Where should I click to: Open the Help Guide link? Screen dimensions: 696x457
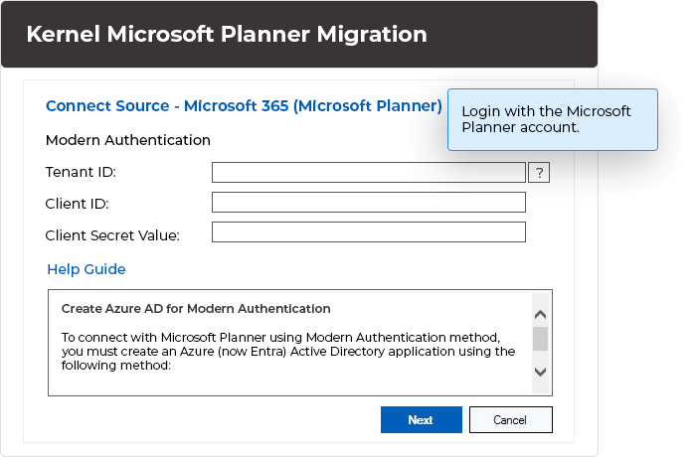tap(87, 269)
